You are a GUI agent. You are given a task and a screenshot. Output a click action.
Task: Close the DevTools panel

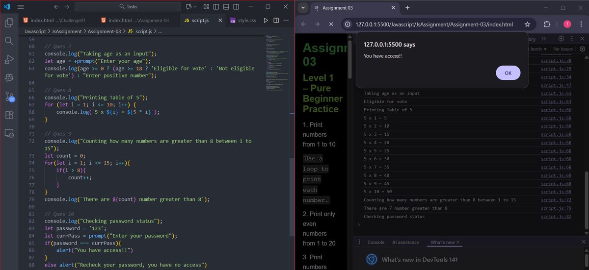(582, 39)
